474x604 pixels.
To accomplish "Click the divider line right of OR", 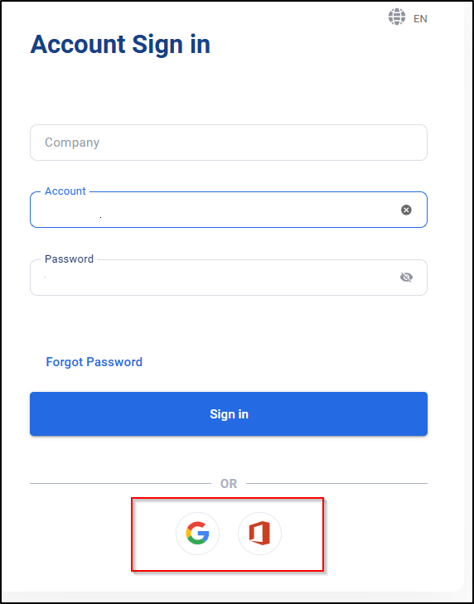I will coord(336,483).
